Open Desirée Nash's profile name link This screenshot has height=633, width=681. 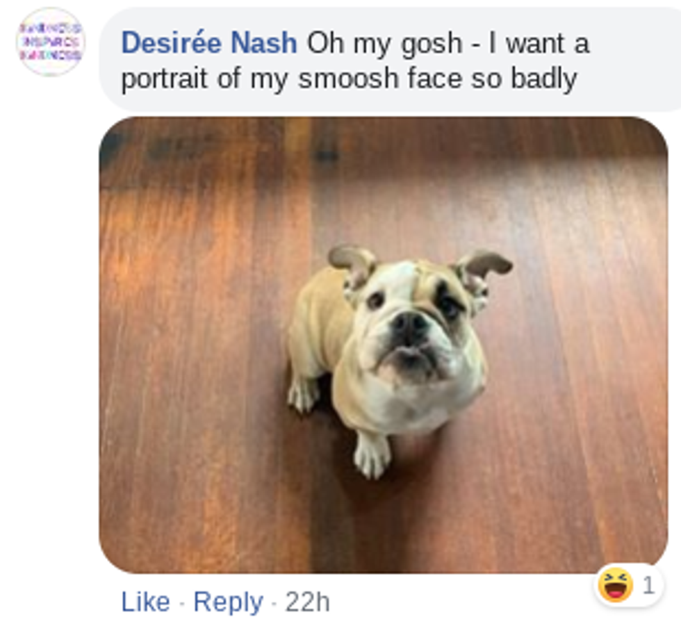tap(208, 44)
